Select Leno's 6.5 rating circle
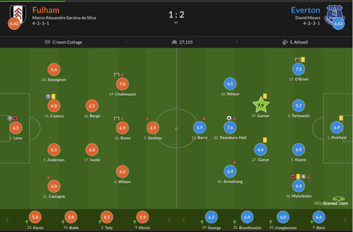The image size is (353, 232). tap(16, 128)
